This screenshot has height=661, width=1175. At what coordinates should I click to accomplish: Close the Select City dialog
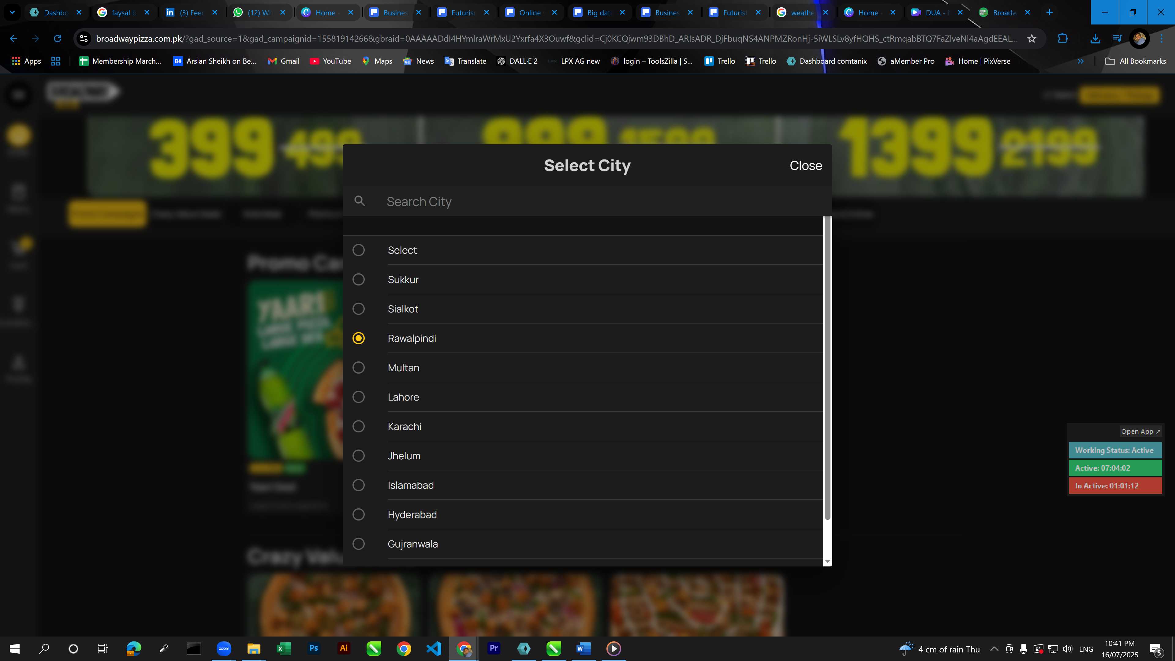pyautogui.click(x=806, y=166)
